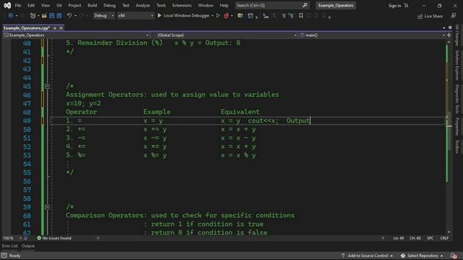Image resolution: width=463 pixels, height=260 pixels.
Task: Open the x64 platform dropdown
Action: 135,16
